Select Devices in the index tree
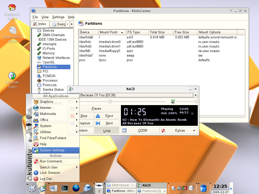 (x=48, y=31)
